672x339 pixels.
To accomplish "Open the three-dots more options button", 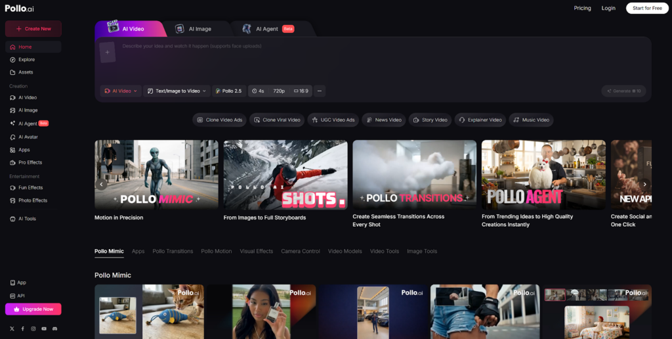I will (x=320, y=91).
